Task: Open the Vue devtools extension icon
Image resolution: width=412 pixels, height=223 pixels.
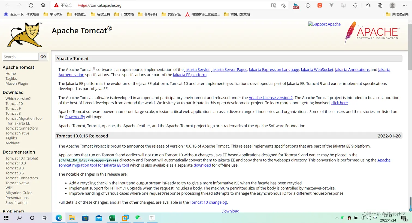Action: 331,5
